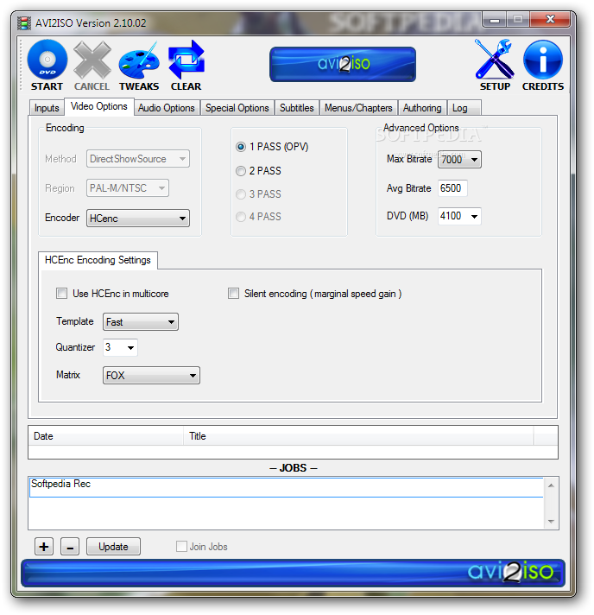Open TWEAKS palette icon

point(139,60)
